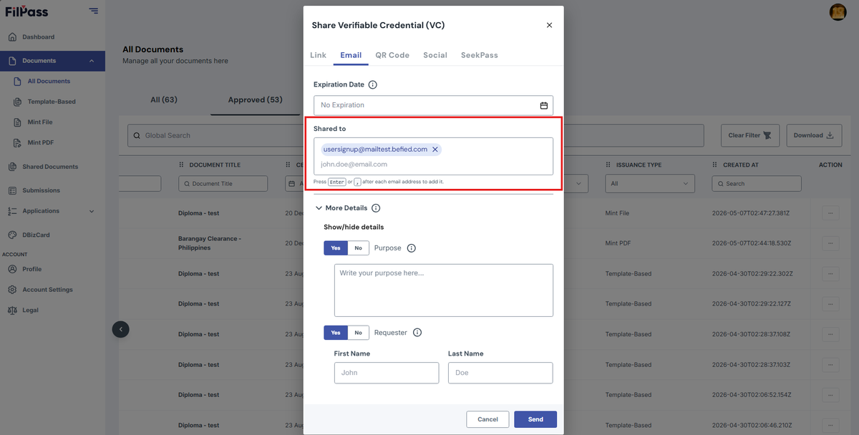
Task: Close the Share Verifiable Credential dialog
Action: 549,25
